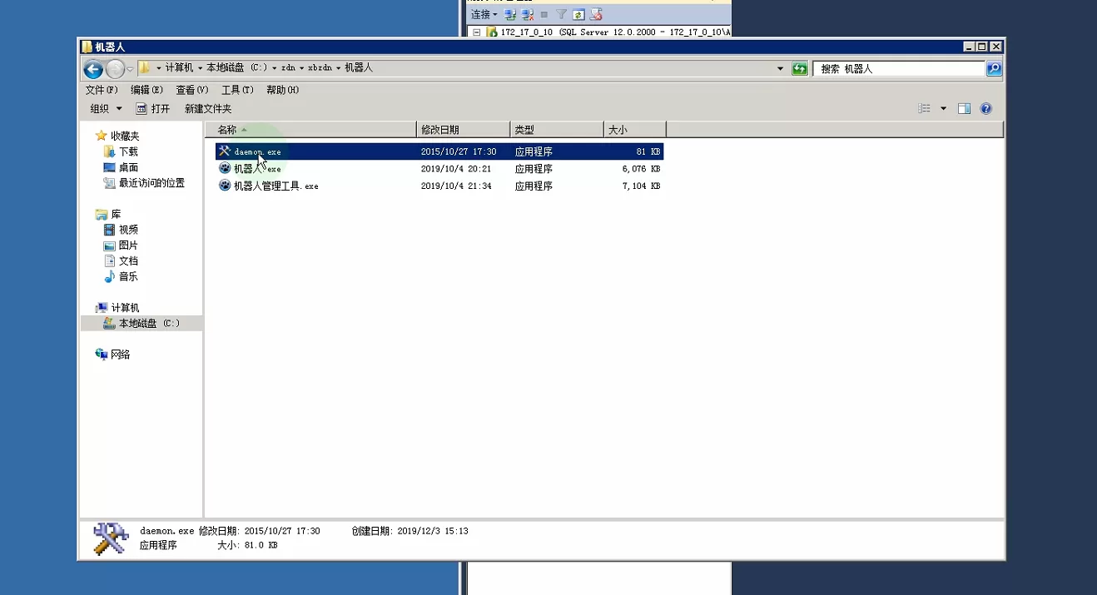Open the view options dropdown arrow

[x=943, y=109]
